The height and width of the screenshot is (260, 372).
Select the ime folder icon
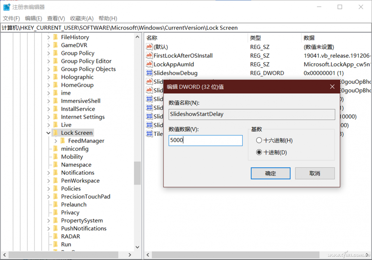pyautogui.click(x=55, y=93)
